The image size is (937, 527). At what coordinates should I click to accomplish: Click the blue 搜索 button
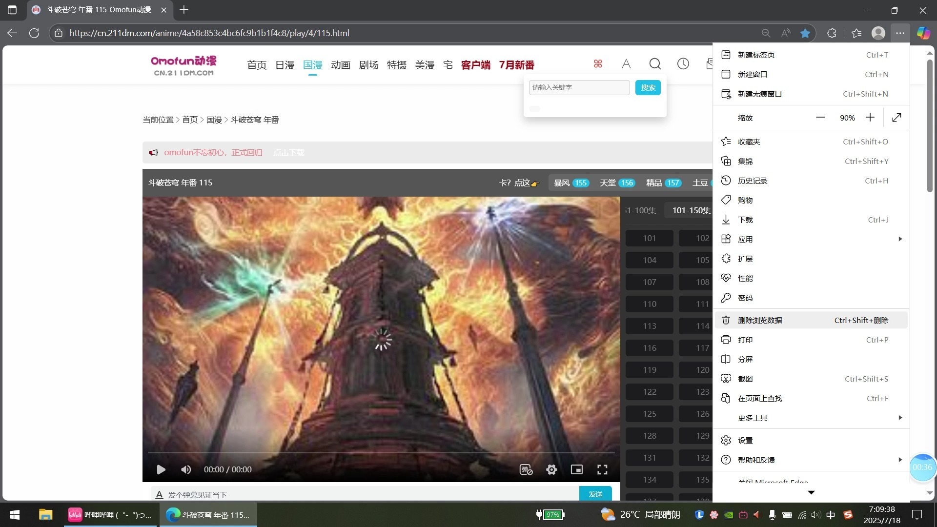pyautogui.click(x=648, y=87)
